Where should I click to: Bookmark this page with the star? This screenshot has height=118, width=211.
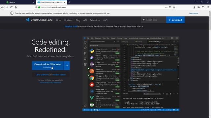click(x=174, y=7)
